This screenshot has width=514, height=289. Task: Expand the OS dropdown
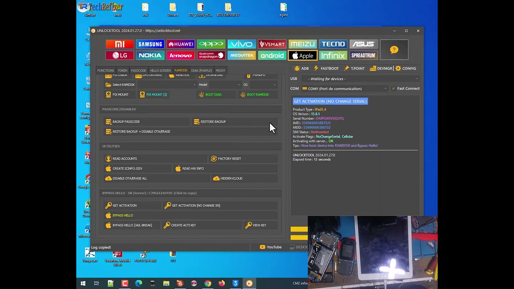click(x=263, y=85)
